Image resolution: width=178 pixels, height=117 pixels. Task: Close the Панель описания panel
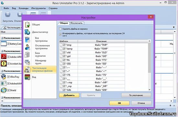174,105
